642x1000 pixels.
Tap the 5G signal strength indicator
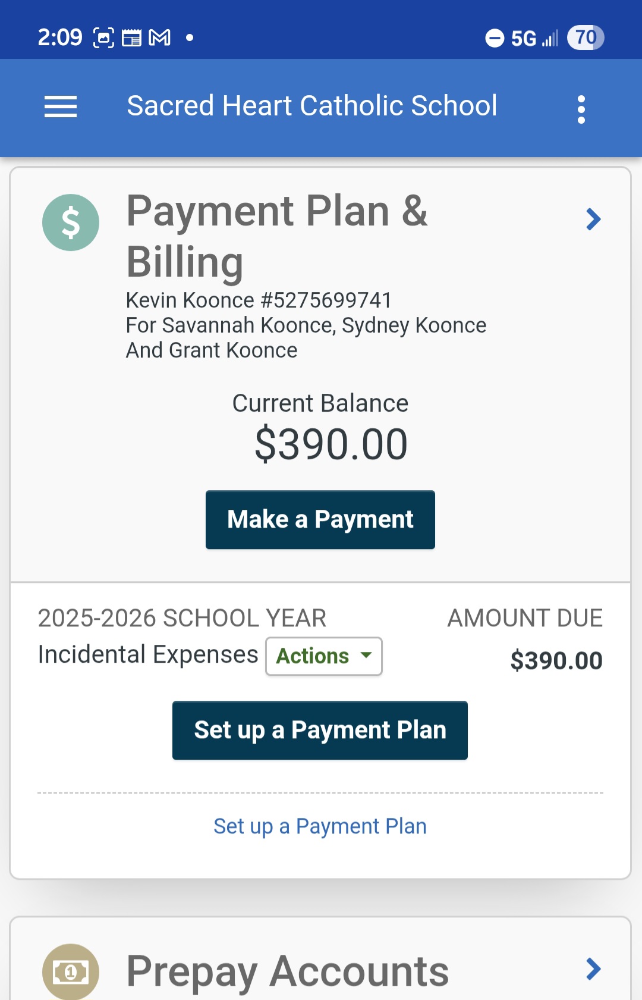(x=534, y=38)
